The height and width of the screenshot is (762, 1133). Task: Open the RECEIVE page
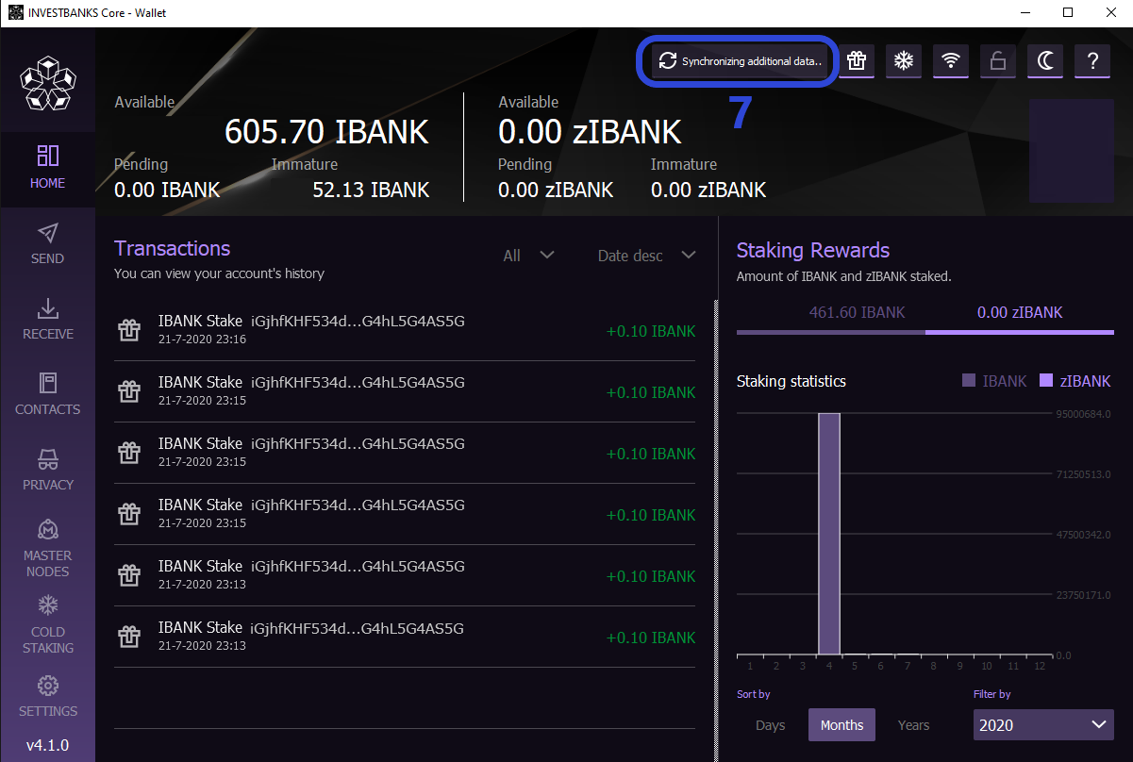(47, 320)
